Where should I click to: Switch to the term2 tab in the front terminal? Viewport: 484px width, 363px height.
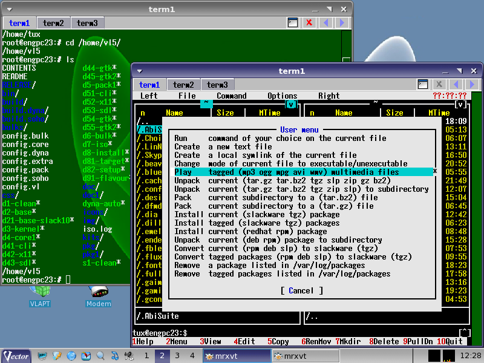click(x=183, y=85)
